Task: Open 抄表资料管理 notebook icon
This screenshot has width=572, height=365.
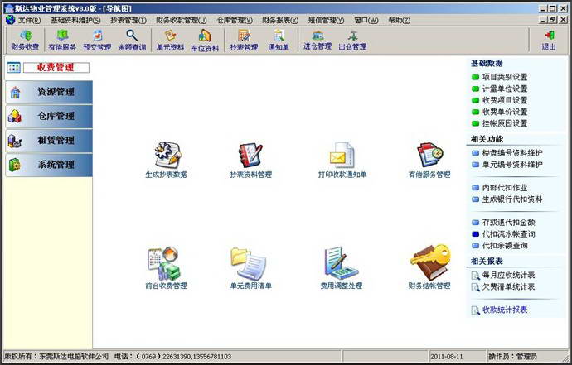Action: (x=250, y=155)
